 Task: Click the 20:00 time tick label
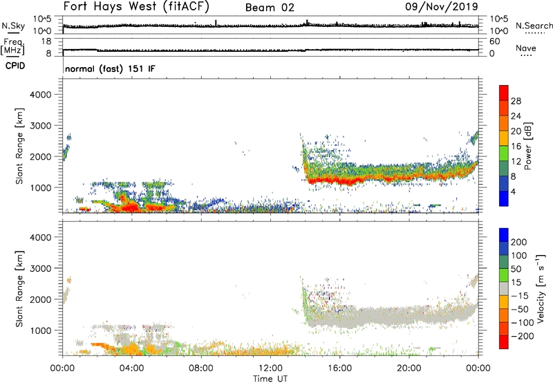[x=409, y=368]
